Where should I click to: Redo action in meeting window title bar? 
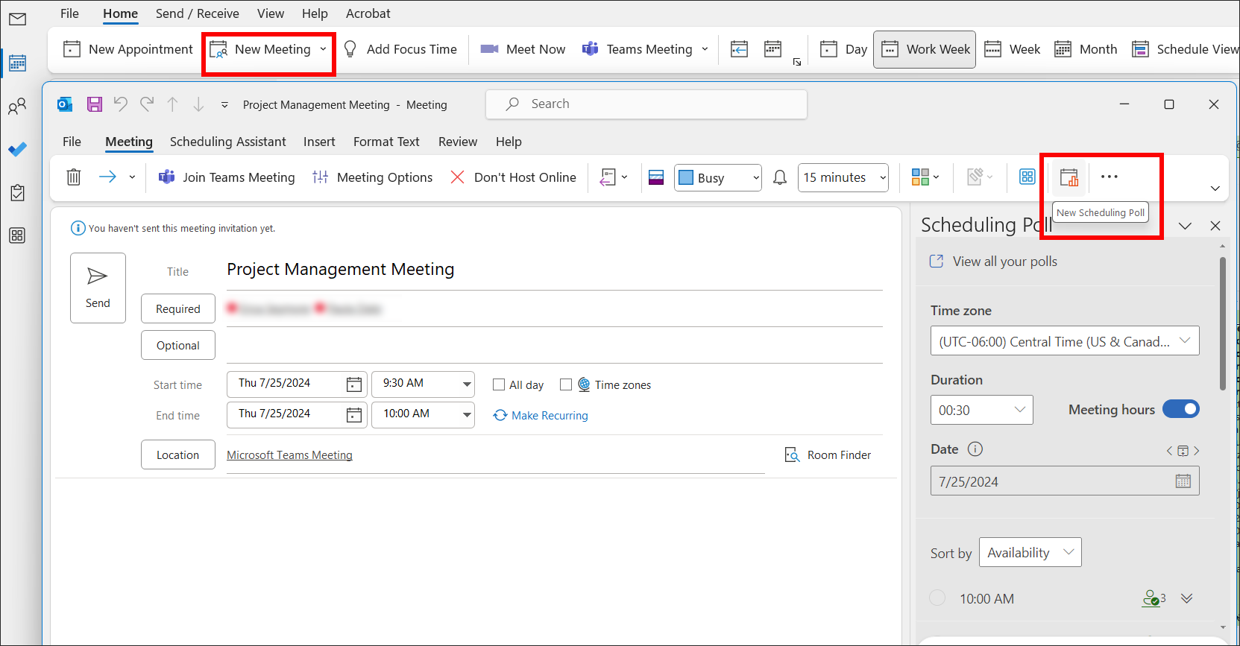click(x=147, y=104)
